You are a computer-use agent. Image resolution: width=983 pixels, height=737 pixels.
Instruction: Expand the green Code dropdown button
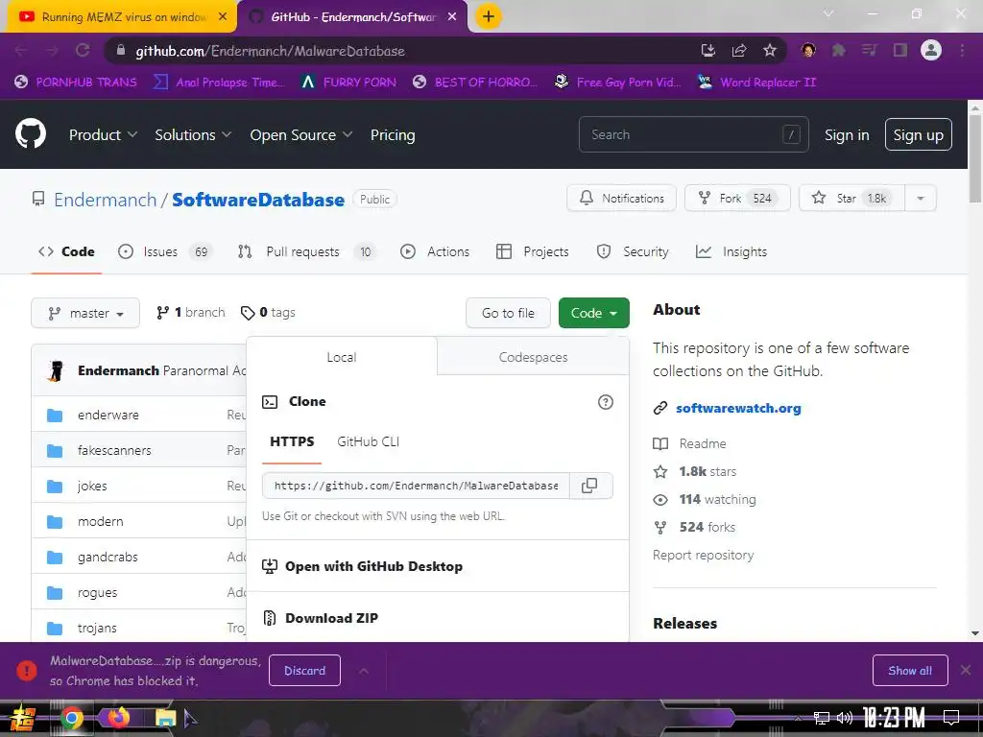[593, 313]
